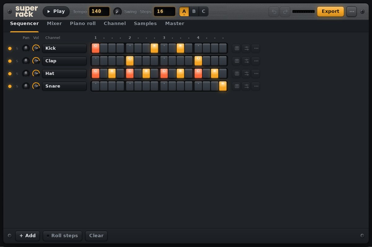This screenshot has height=247, width=372.
Task: Solo the Kick channel
Action: (x=17, y=49)
